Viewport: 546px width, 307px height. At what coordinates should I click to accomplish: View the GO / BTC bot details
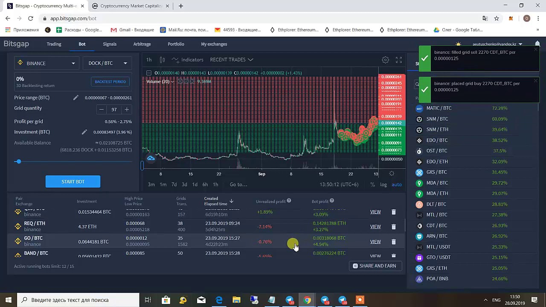pos(375,242)
